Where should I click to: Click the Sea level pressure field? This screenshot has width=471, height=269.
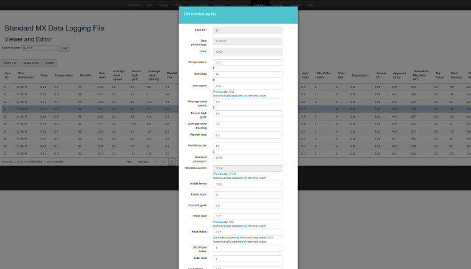click(x=247, y=158)
